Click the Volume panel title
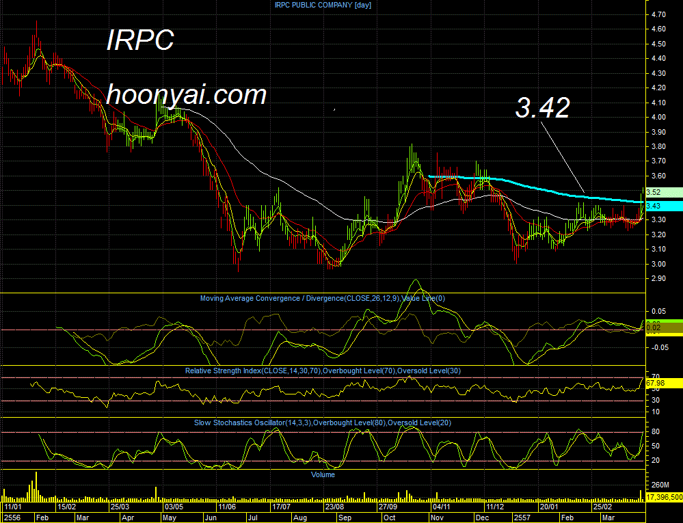The width and height of the screenshot is (683, 523). [323, 474]
